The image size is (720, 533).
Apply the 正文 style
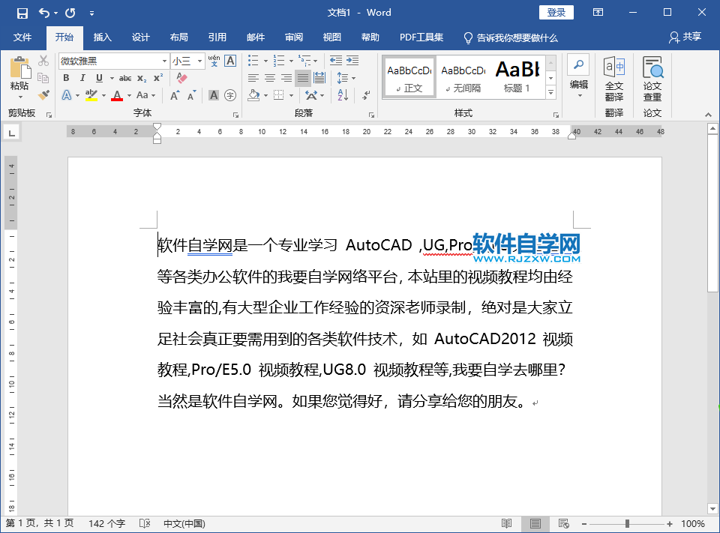pyautogui.click(x=409, y=77)
